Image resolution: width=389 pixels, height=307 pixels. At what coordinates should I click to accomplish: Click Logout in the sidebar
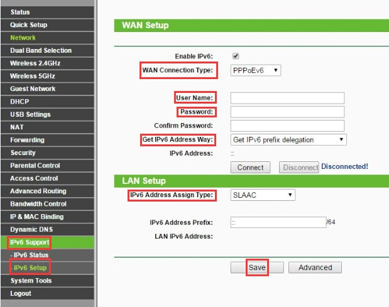(x=21, y=294)
